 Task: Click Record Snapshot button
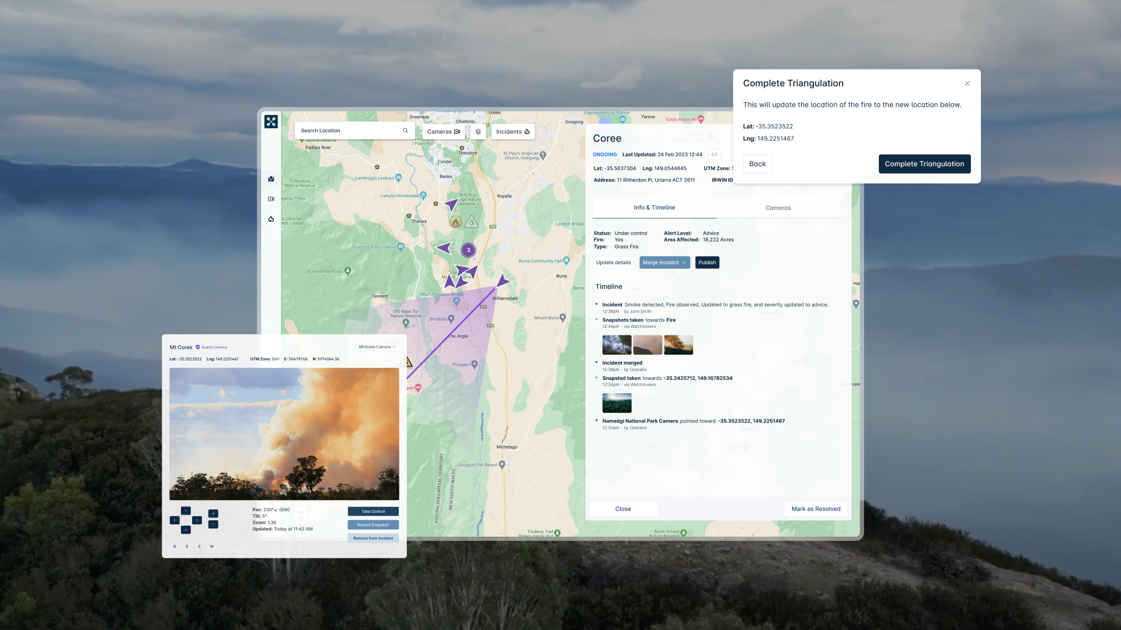coord(373,525)
